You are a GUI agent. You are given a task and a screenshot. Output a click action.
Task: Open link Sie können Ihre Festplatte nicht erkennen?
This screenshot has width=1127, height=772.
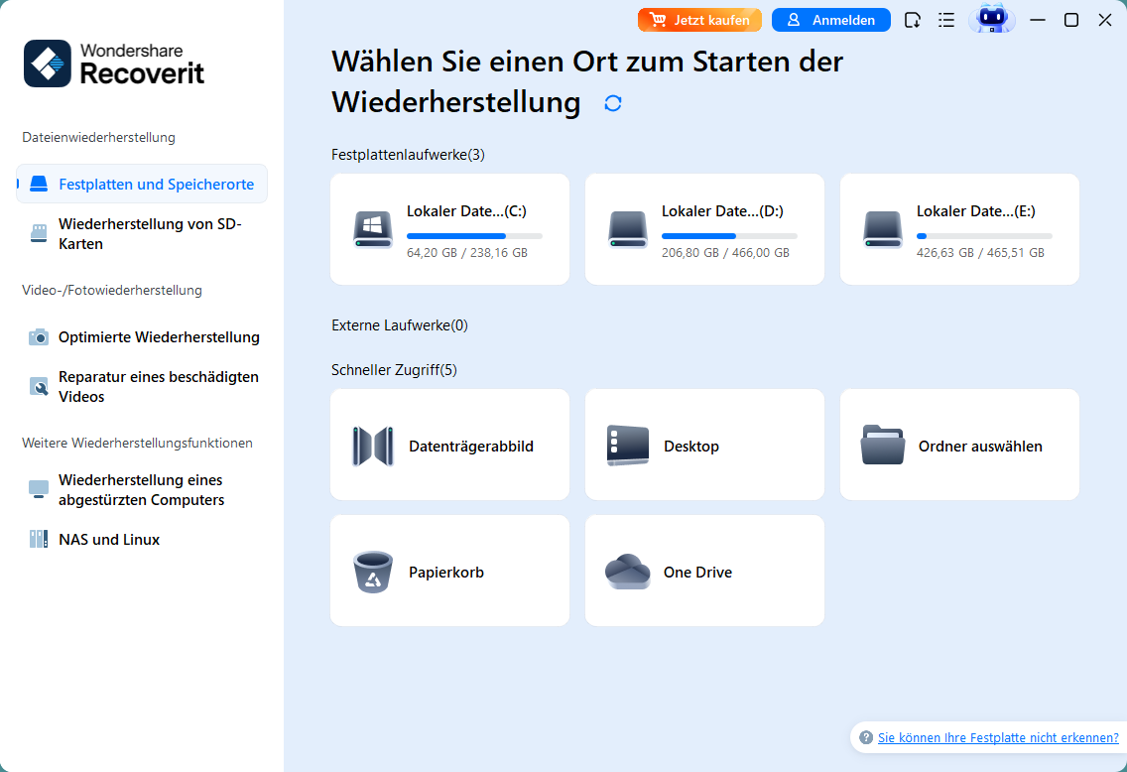click(998, 737)
